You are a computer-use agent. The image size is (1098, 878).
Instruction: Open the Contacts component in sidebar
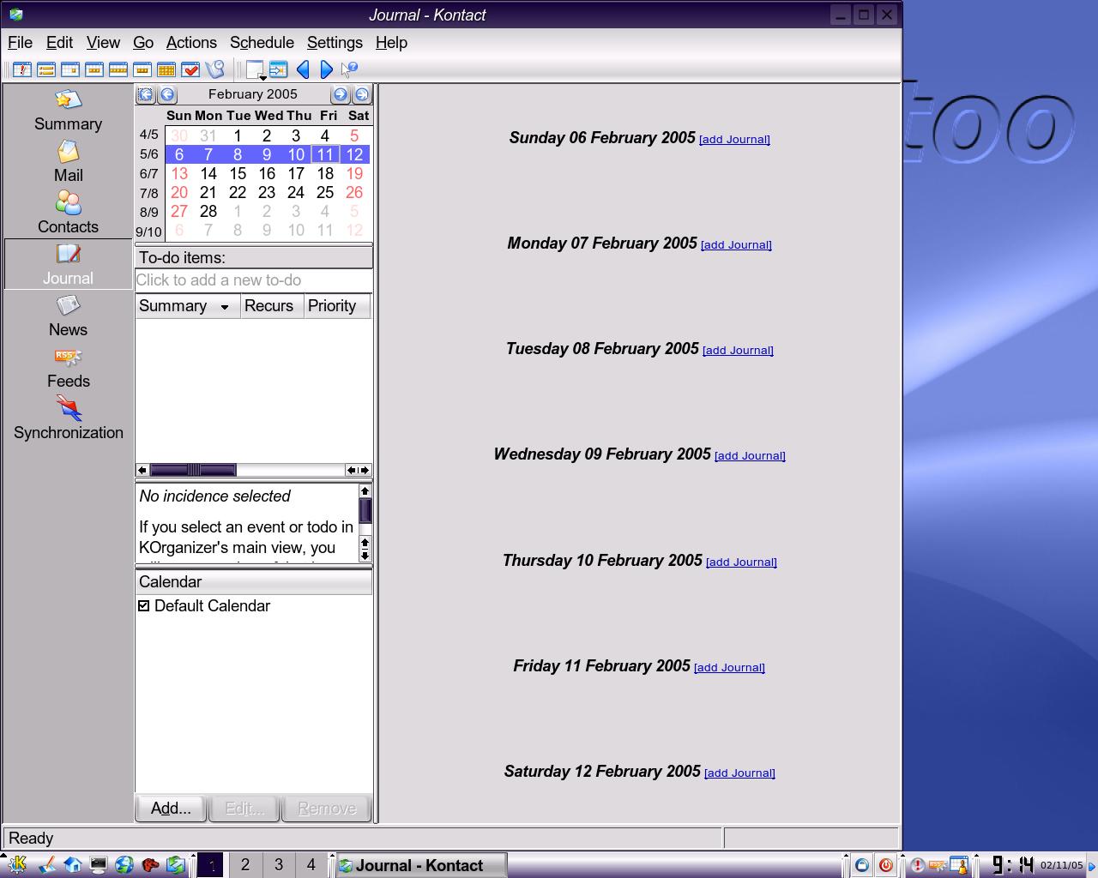coord(68,213)
